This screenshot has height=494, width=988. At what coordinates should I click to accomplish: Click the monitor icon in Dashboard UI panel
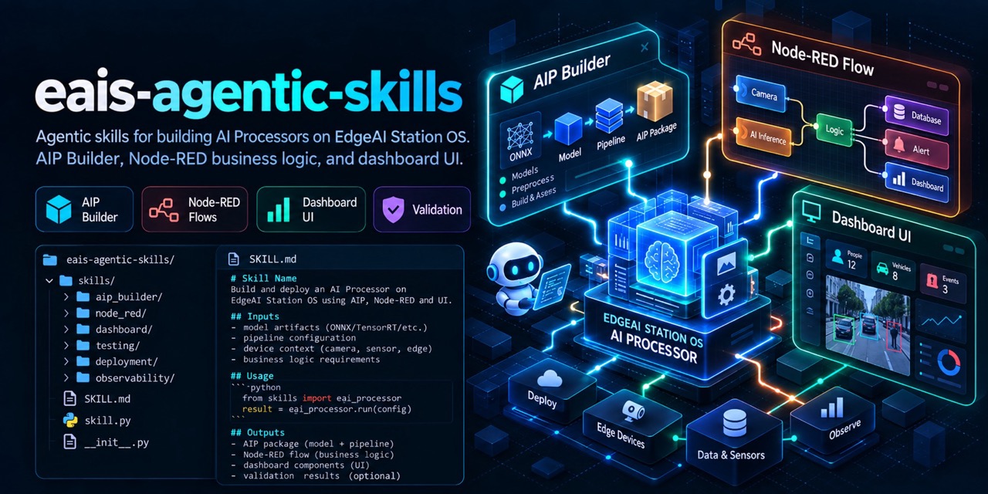(x=811, y=211)
